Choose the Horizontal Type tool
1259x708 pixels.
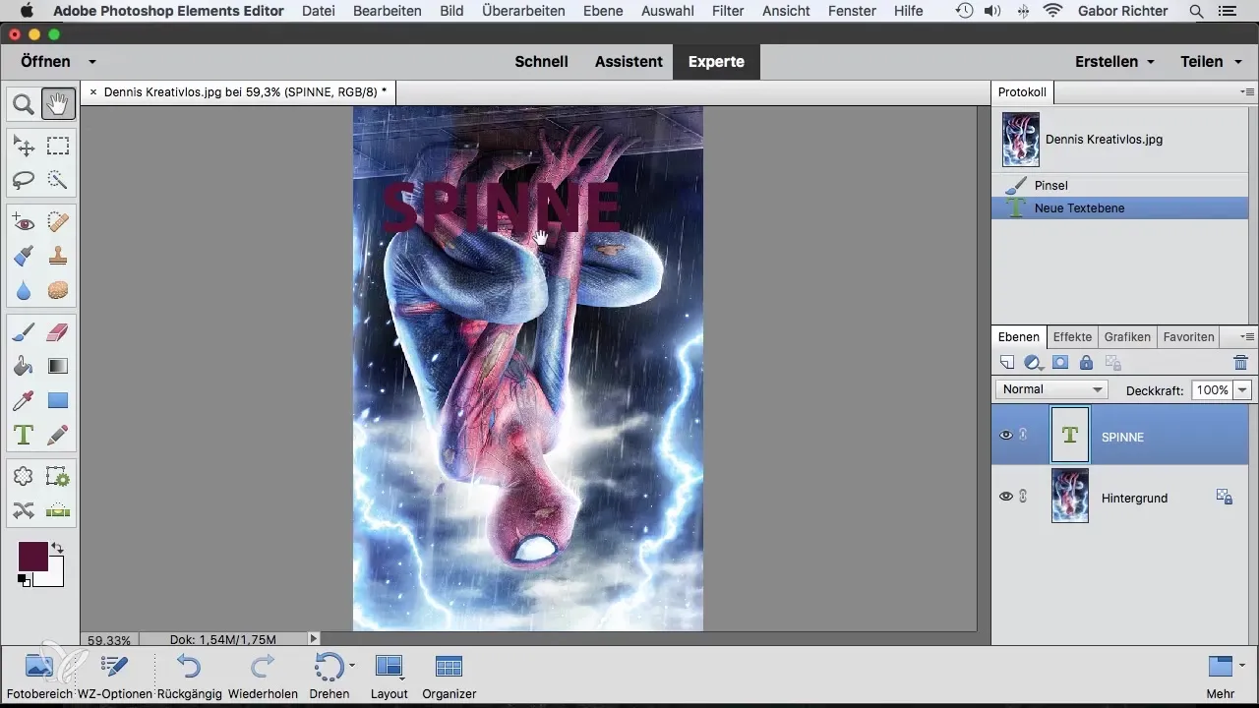tap(24, 434)
